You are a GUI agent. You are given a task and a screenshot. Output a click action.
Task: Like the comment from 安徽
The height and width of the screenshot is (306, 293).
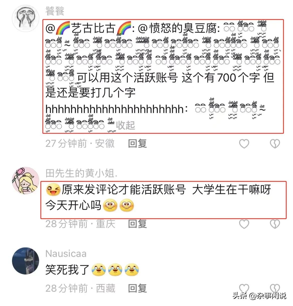244,144
